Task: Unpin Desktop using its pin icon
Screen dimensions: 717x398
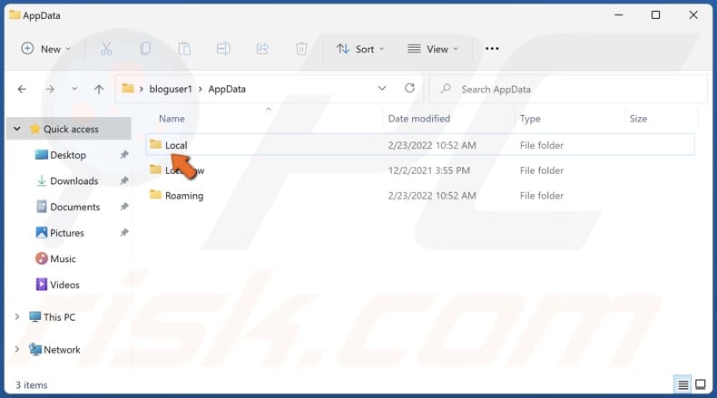Action: 124,155
